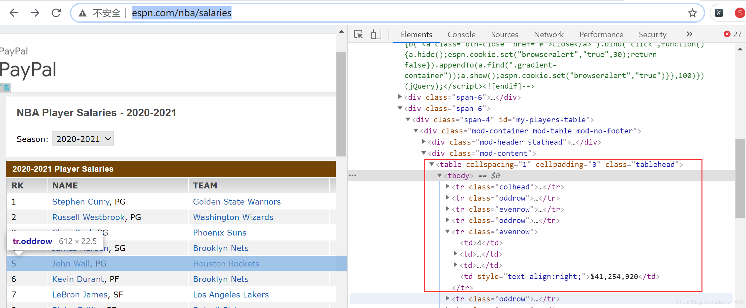This screenshot has width=746, height=308.
Task: Activate the DevTools element inspector picker
Action: click(358, 34)
